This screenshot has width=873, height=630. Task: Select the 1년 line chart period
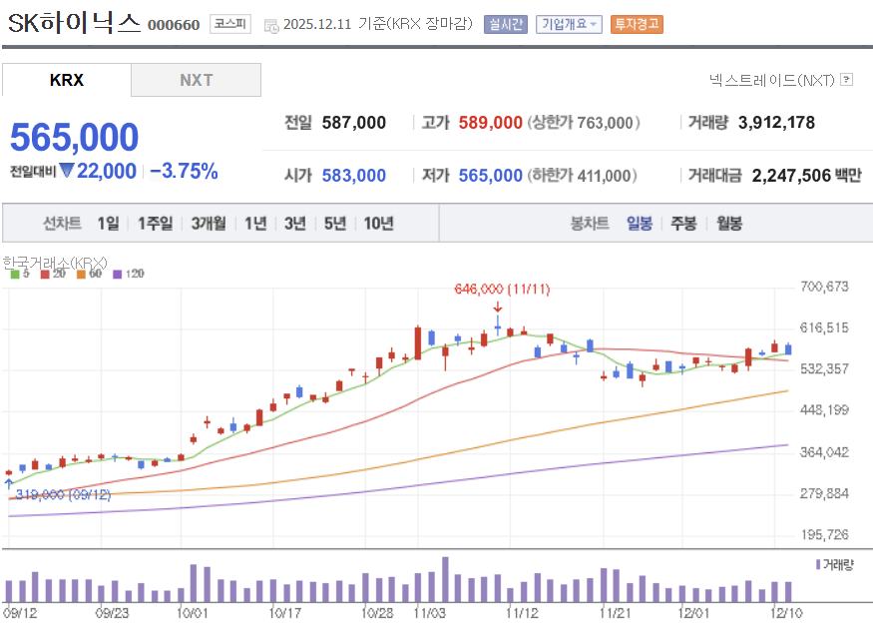point(255,224)
